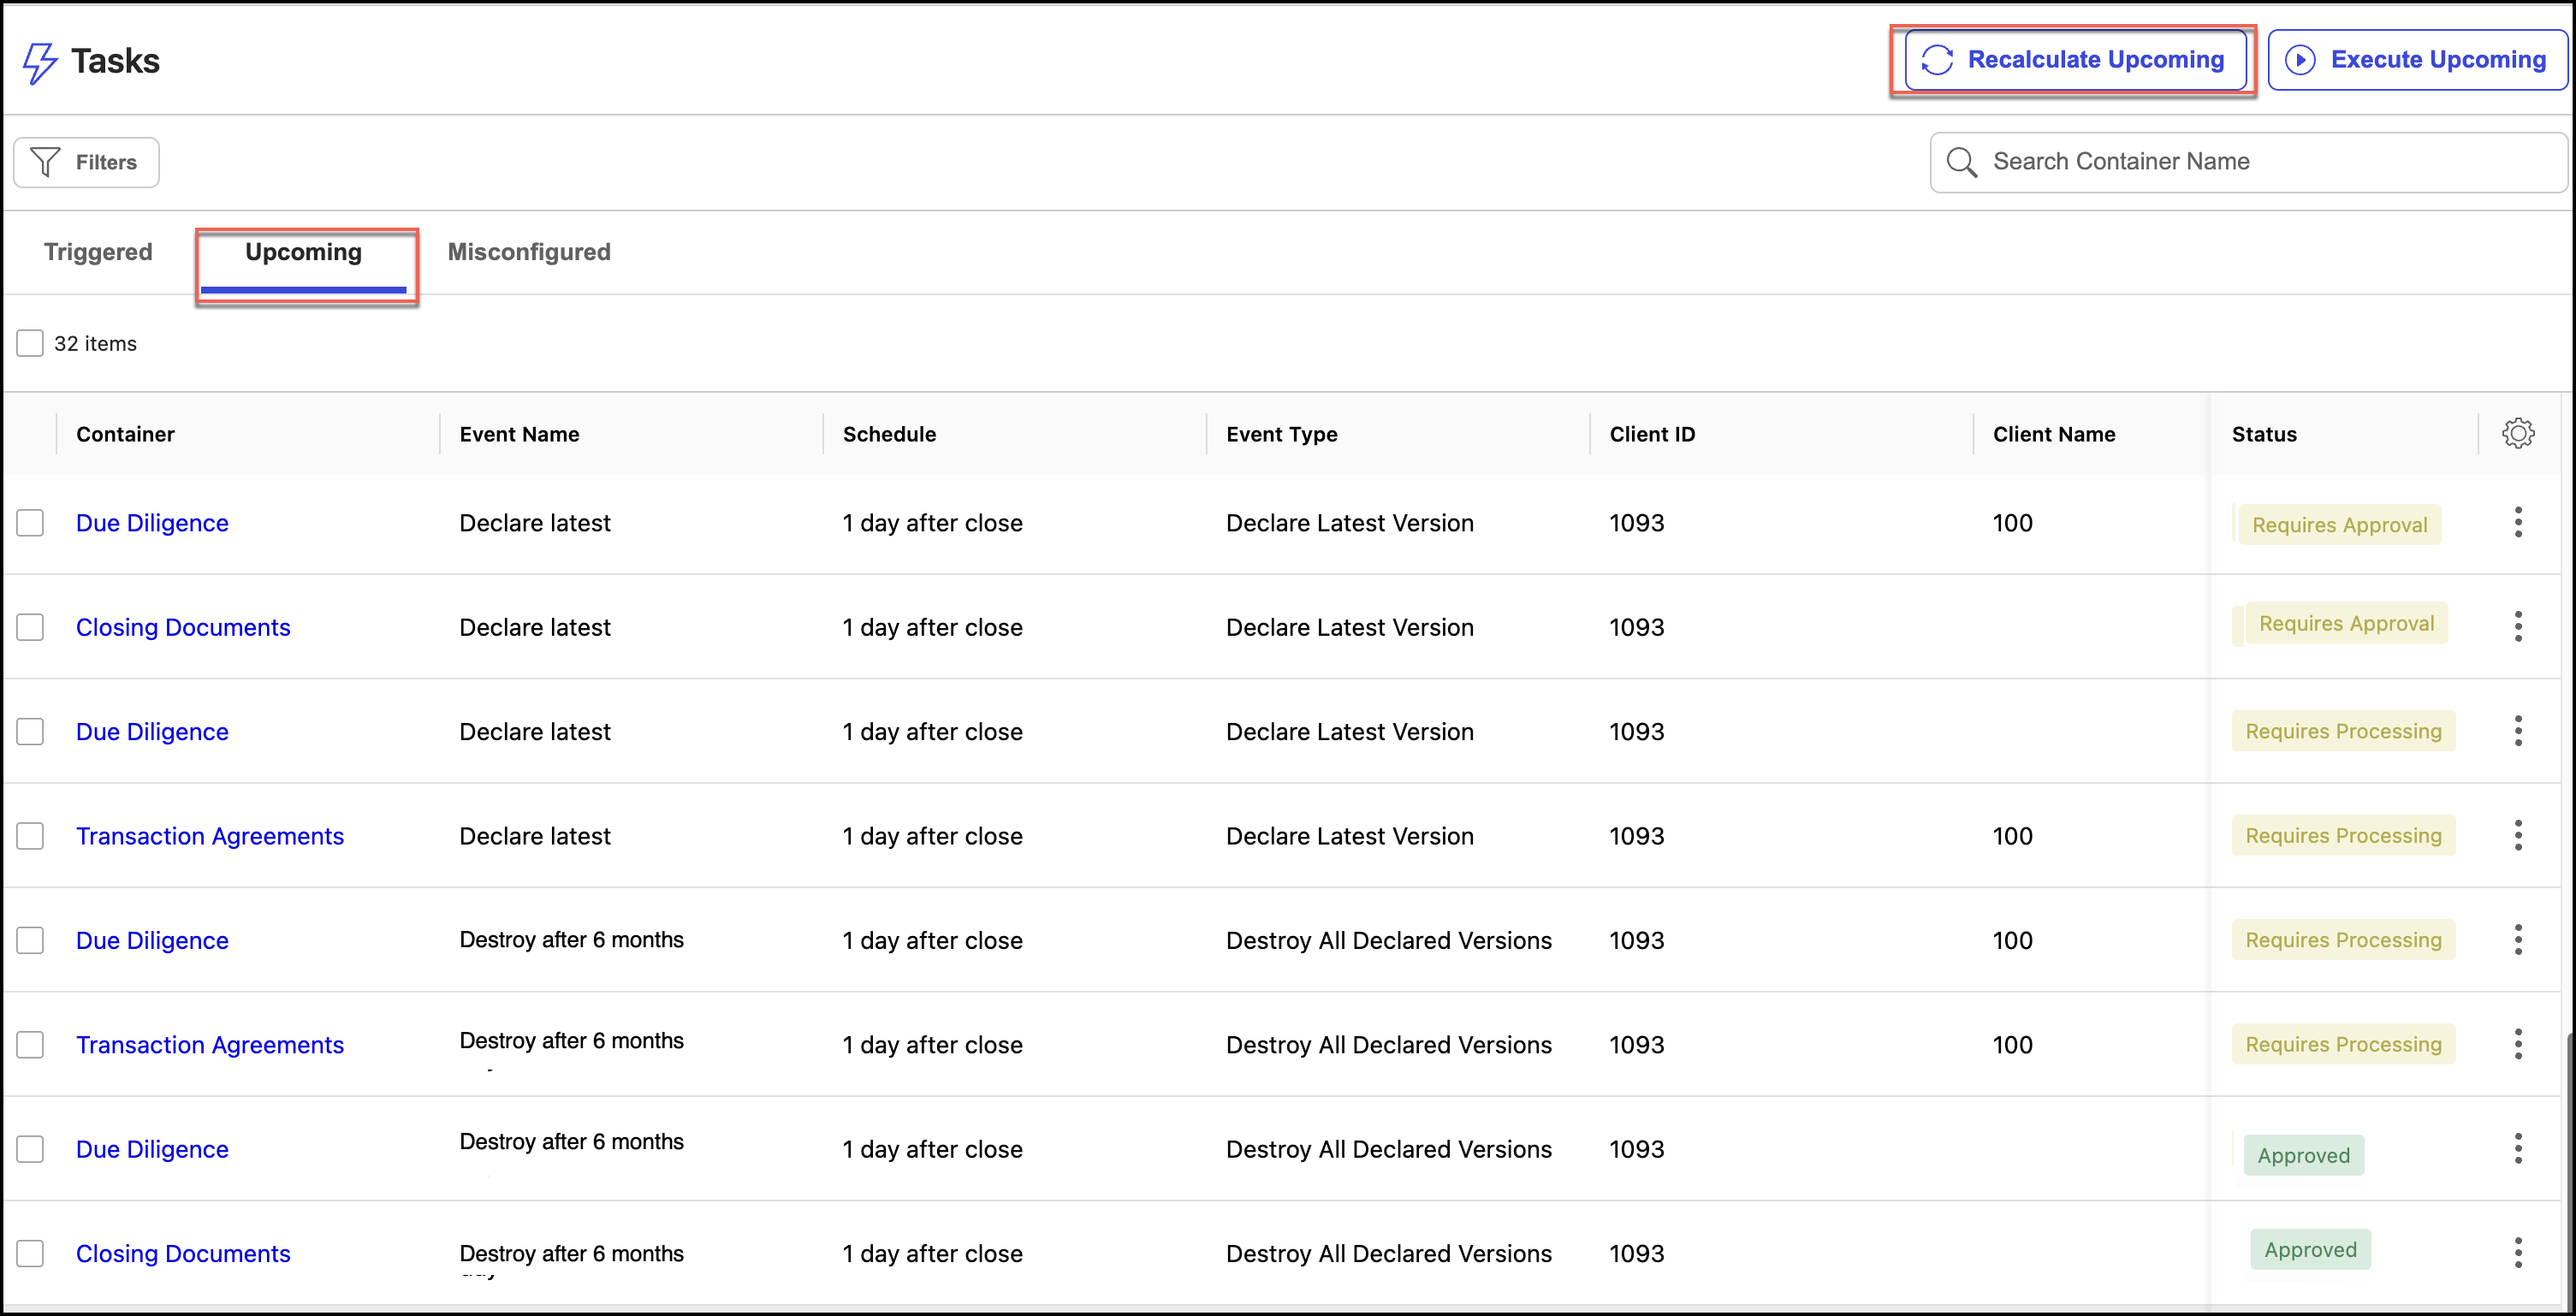Select the first Due Diligence row checkbox
This screenshot has height=1316, width=2576.
(x=30, y=522)
